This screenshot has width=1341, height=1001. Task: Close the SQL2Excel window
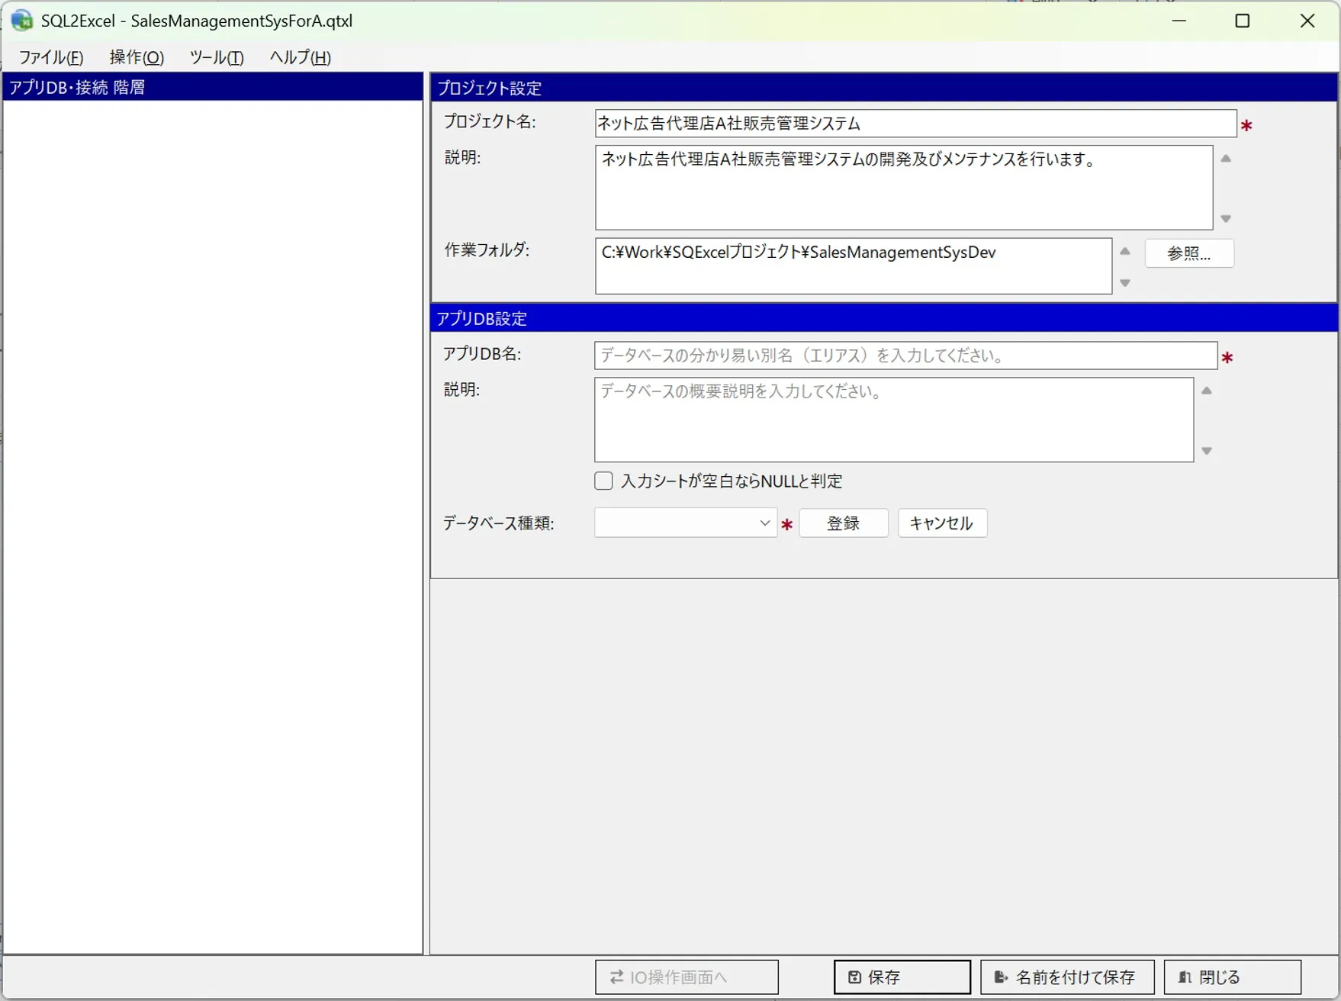pos(1307,21)
